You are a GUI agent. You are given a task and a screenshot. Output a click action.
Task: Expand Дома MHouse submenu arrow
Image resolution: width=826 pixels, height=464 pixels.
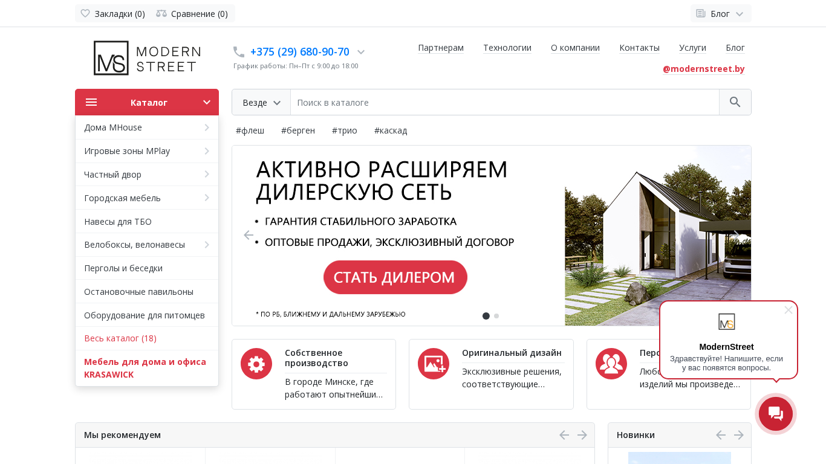coord(207,127)
